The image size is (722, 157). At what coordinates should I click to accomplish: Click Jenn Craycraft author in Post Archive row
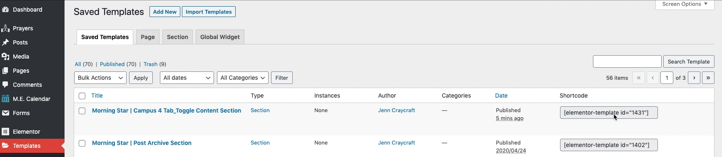pyautogui.click(x=396, y=142)
